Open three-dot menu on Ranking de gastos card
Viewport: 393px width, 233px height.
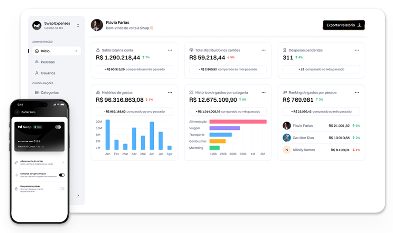tap(357, 92)
